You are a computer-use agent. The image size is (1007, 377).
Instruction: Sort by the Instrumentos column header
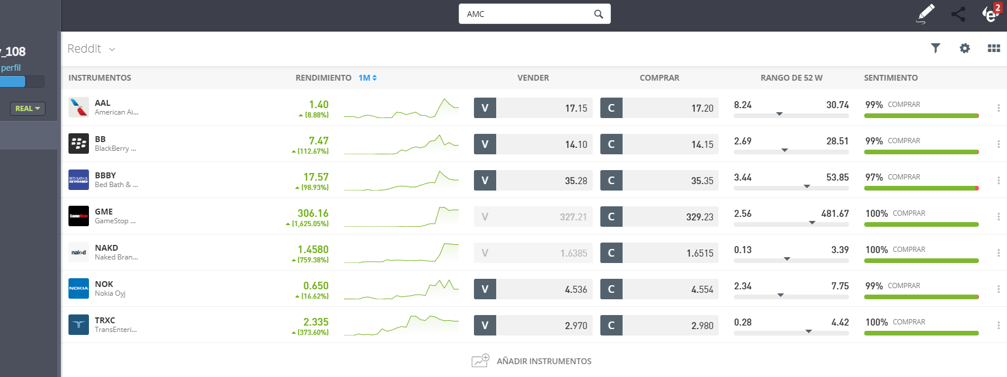[99, 78]
